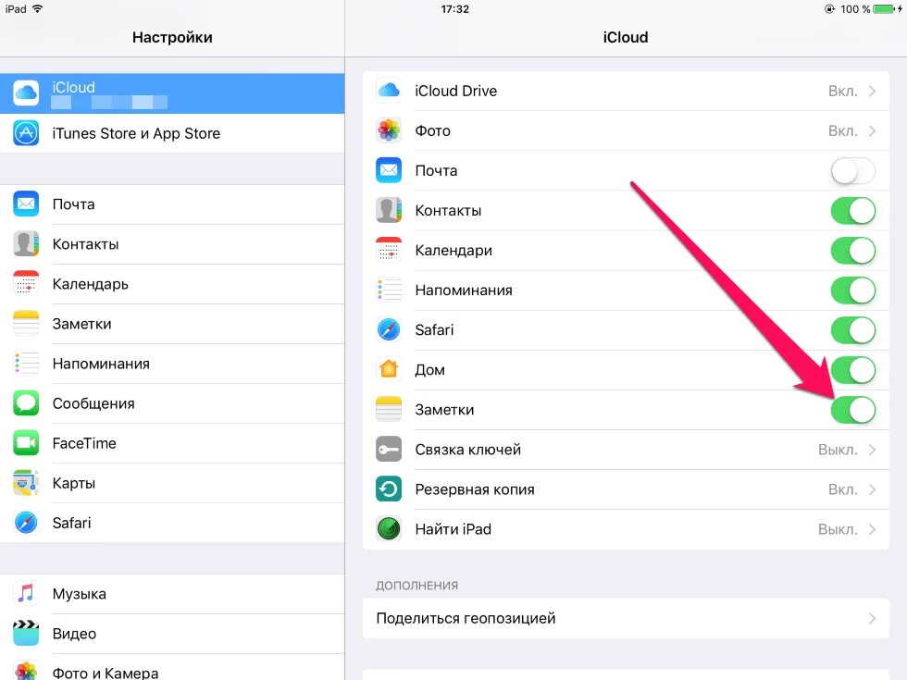
Task: Tap the Сообщения green bubble icon
Action: (26, 403)
